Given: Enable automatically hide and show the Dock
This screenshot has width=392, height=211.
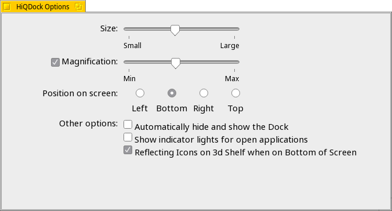Looking at the screenshot, I should click(x=128, y=124).
